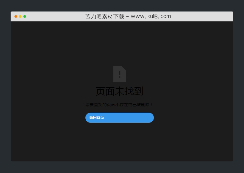Image resolution: width=244 pixels, height=173 pixels.
Task: Click the blue return-home button
Action: click(x=119, y=118)
